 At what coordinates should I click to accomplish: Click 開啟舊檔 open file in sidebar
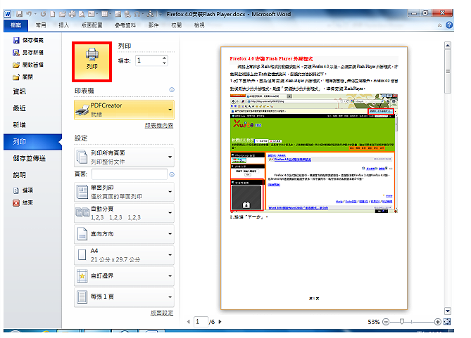pyautogui.click(x=28, y=65)
